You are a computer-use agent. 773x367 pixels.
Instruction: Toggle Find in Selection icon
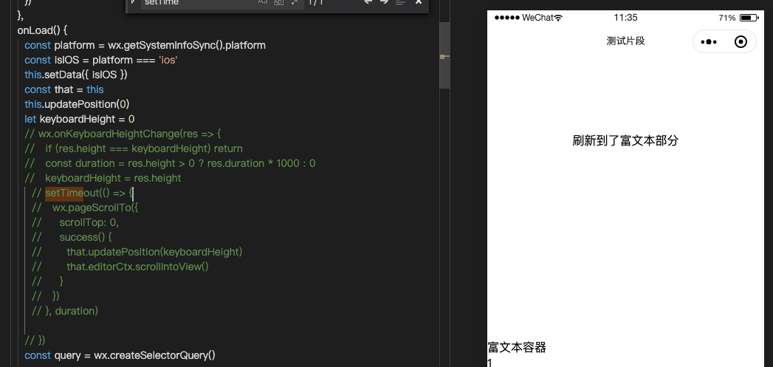click(401, 2)
